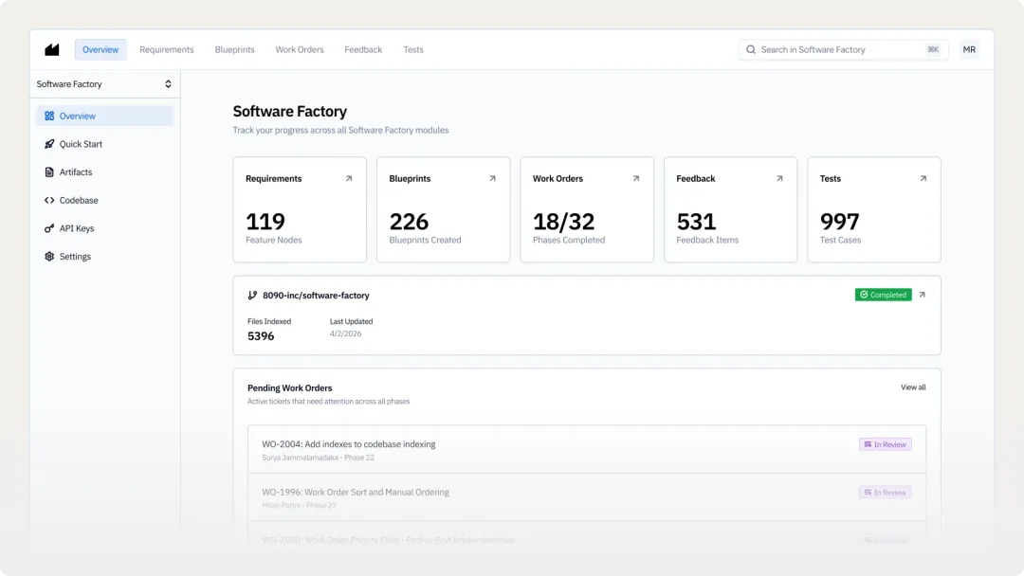This screenshot has width=1024, height=576.
Task: Click the Pending Work Orders heading
Action: 290,388
